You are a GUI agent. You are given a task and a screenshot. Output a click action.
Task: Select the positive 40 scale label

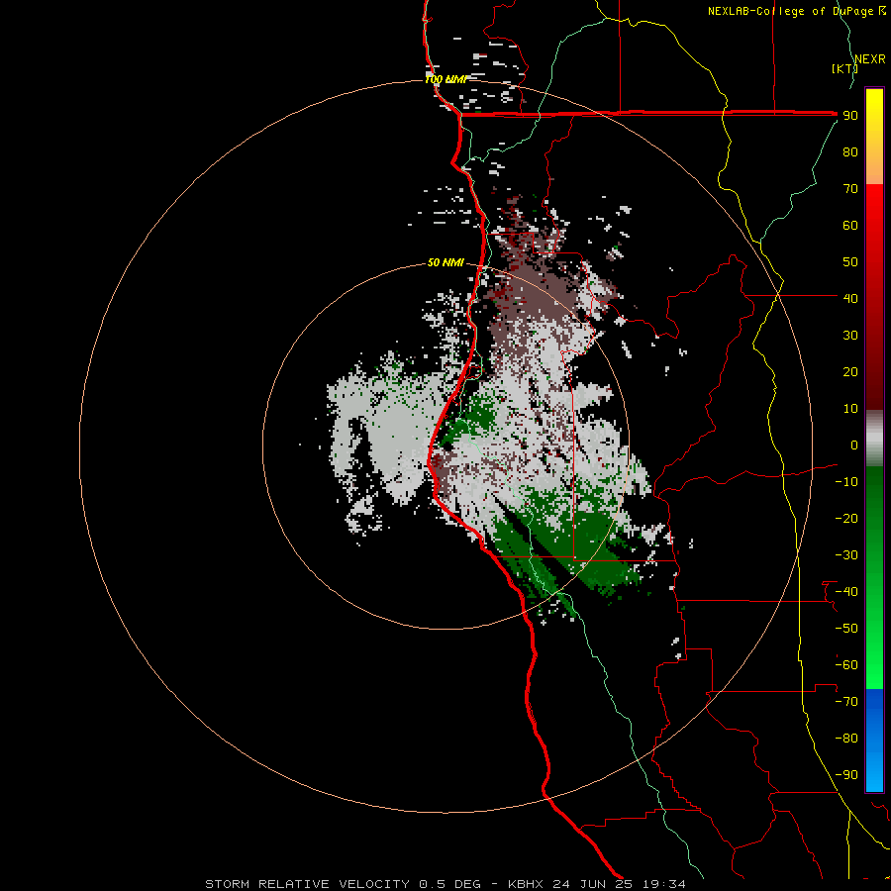(x=850, y=298)
